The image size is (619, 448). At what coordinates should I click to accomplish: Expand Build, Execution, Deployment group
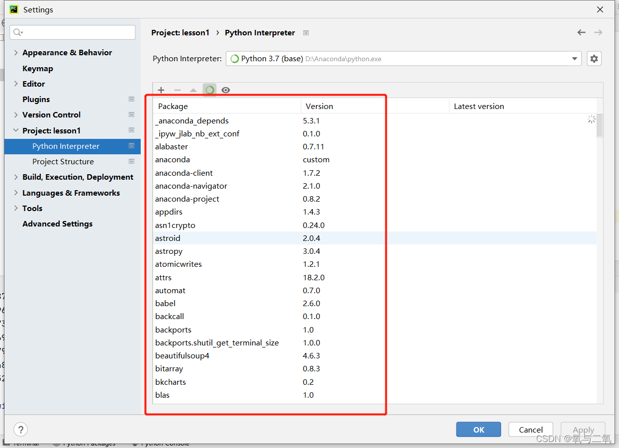pos(16,177)
